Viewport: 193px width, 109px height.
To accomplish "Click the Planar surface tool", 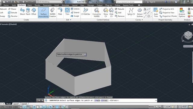I will click(12, 9).
